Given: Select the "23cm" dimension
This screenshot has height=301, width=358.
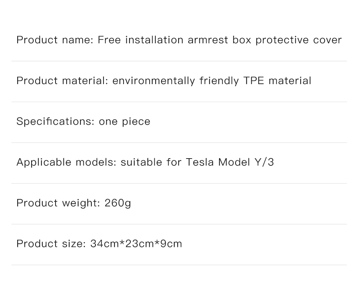Looking at the screenshot, I should click(139, 244).
